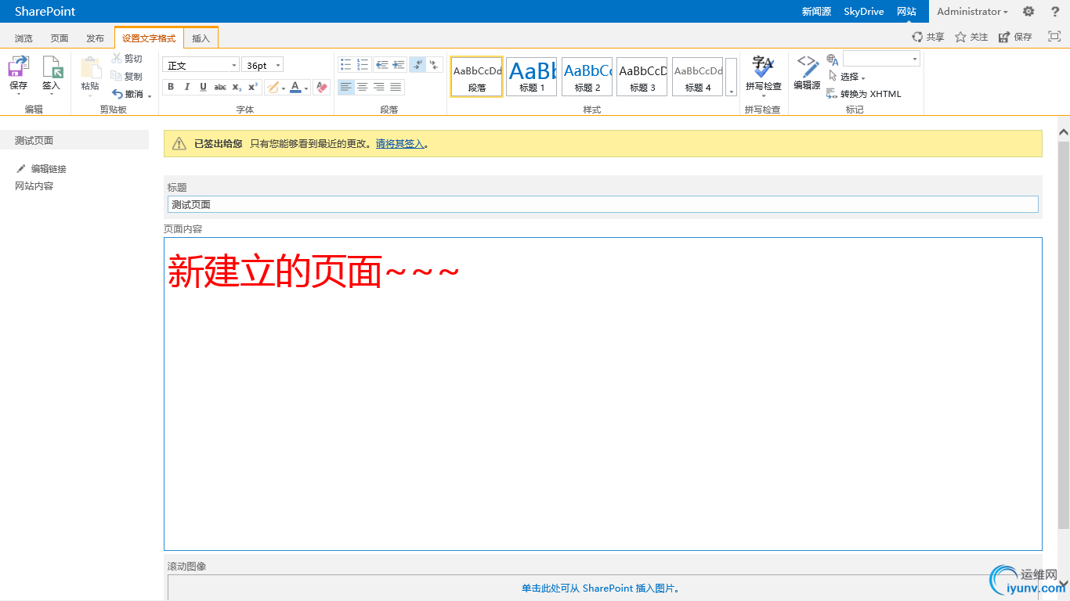Open the 网站 sites link
This screenshot has height=601, width=1070.
906,12
